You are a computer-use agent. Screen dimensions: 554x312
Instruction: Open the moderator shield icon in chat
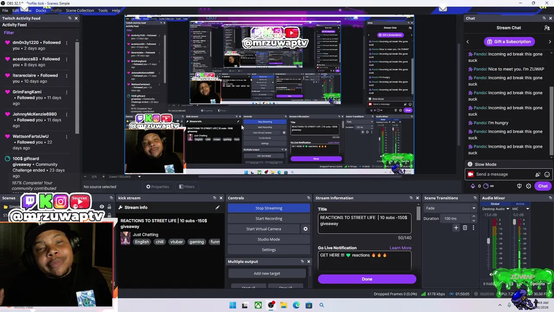point(519,186)
